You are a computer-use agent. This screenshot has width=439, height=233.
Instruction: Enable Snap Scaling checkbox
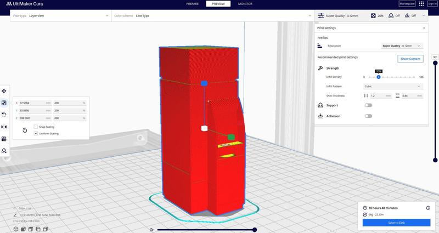[x=36, y=127]
